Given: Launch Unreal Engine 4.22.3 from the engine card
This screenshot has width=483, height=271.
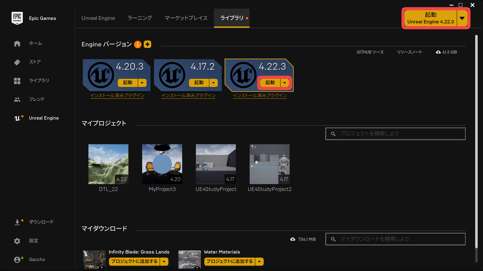Looking at the screenshot, I should (x=270, y=83).
